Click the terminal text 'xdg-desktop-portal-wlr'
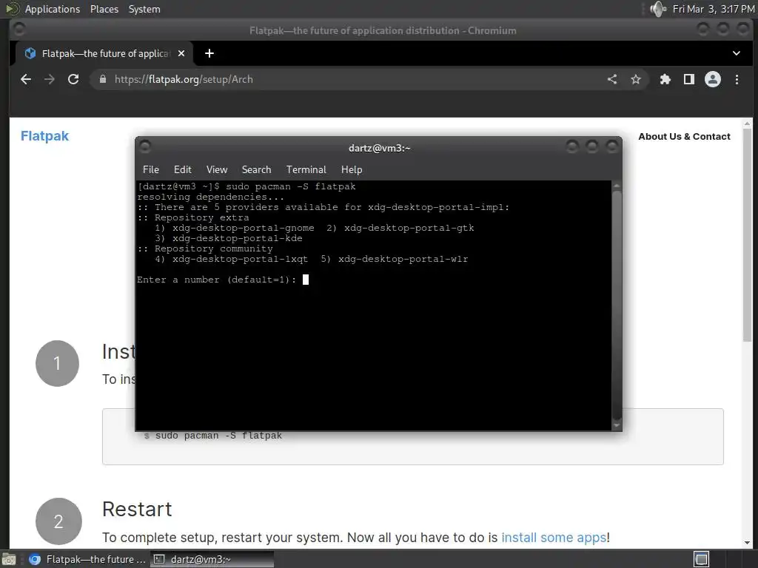The width and height of the screenshot is (758, 568). click(403, 259)
